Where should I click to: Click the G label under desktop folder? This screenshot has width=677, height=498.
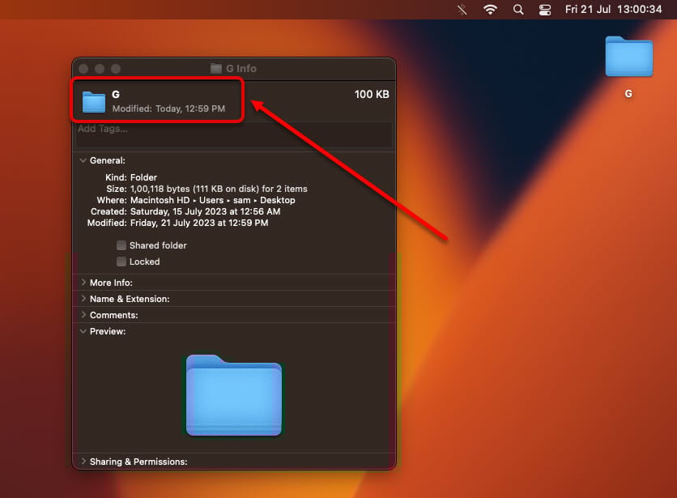[628, 94]
